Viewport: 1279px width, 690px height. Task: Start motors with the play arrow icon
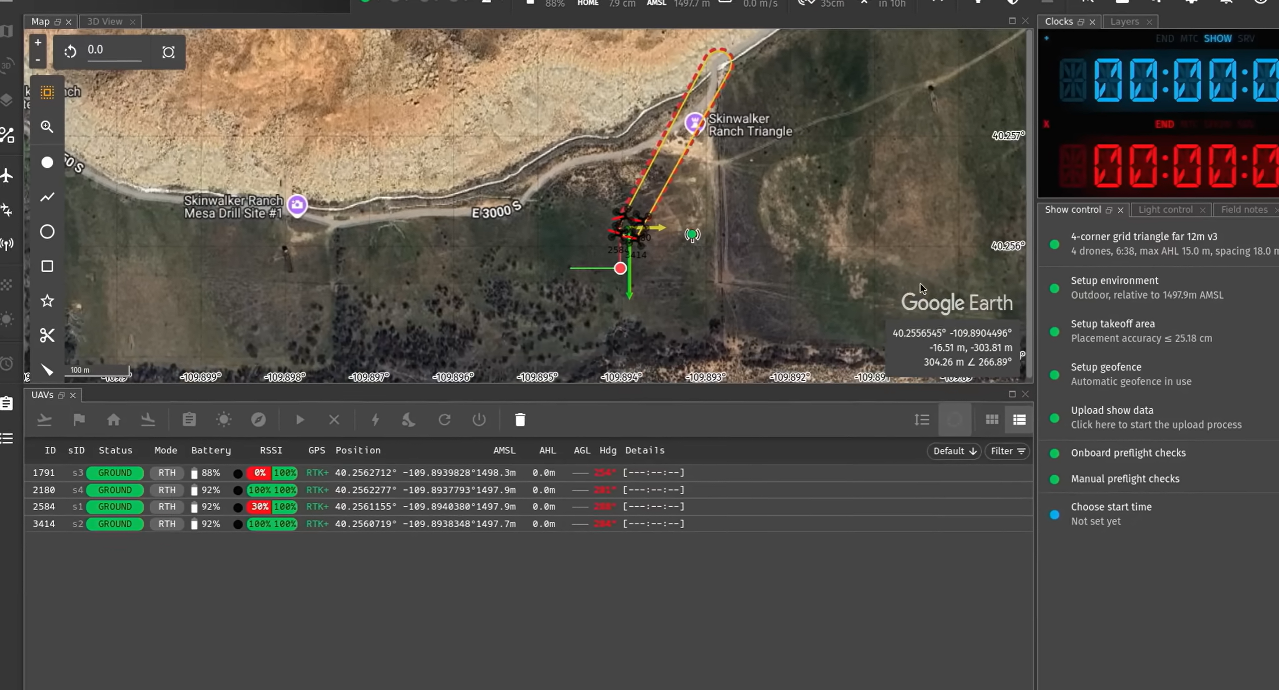tap(300, 420)
